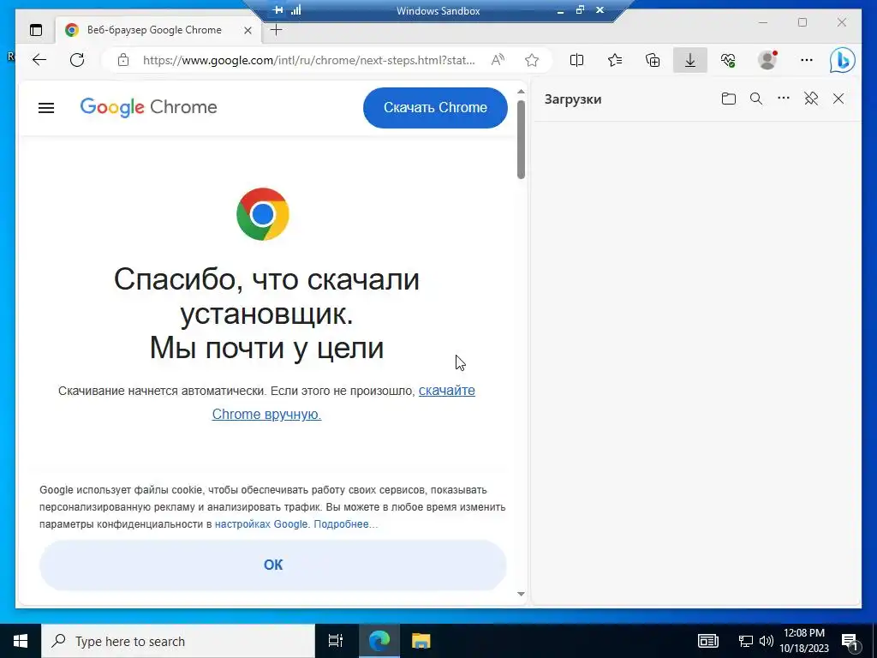
Task: Open the volume tray icon
Action: 767,641
